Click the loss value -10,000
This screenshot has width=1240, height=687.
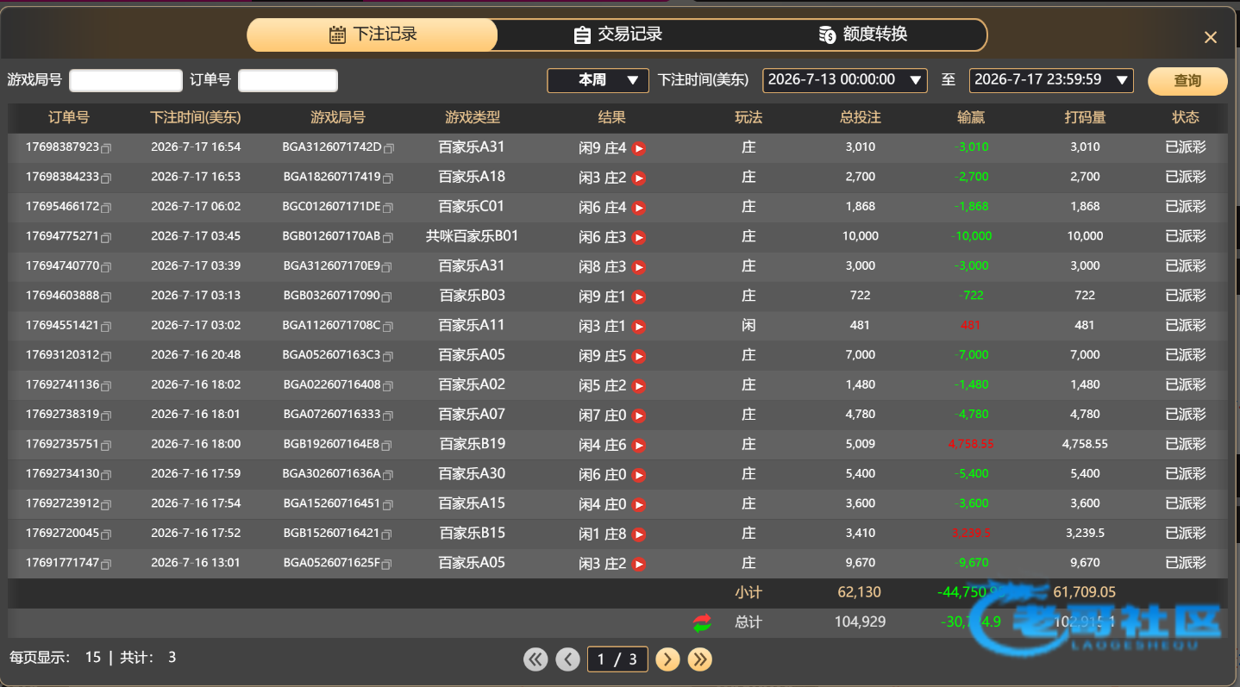pyautogui.click(x=972, y=236)
